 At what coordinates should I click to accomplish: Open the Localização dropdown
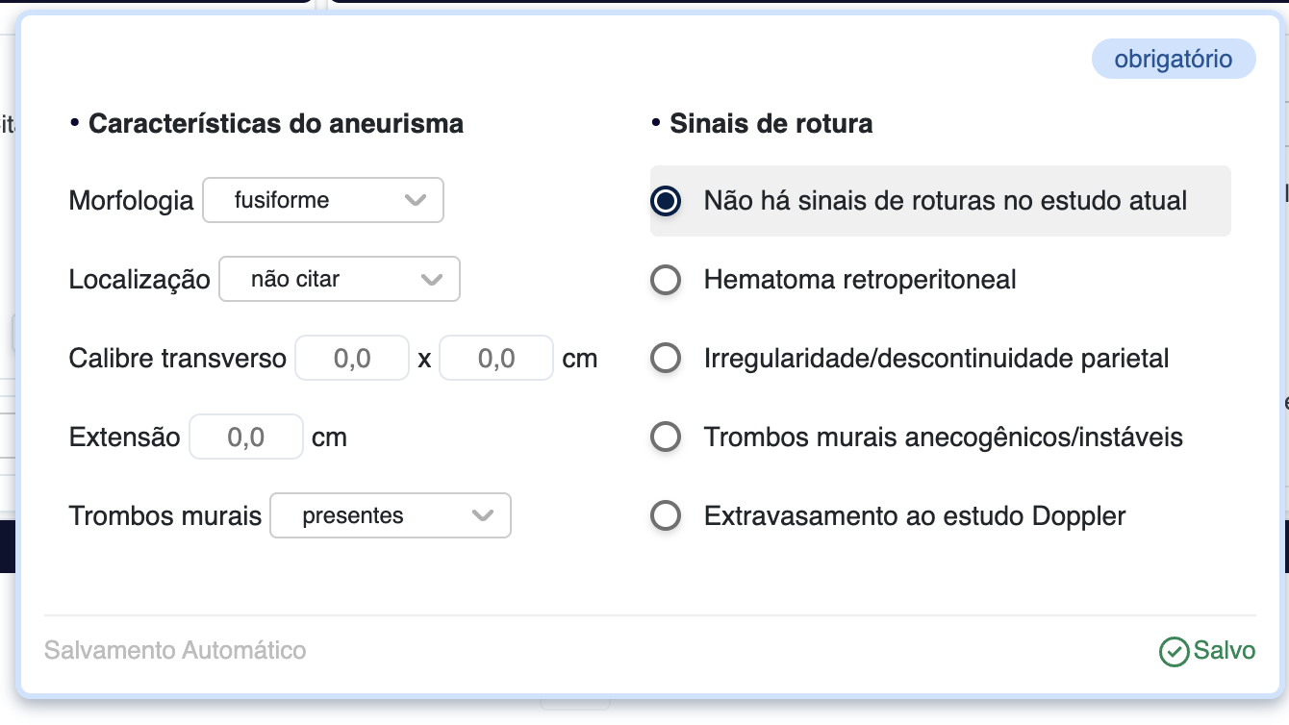(x=339, y=279)
